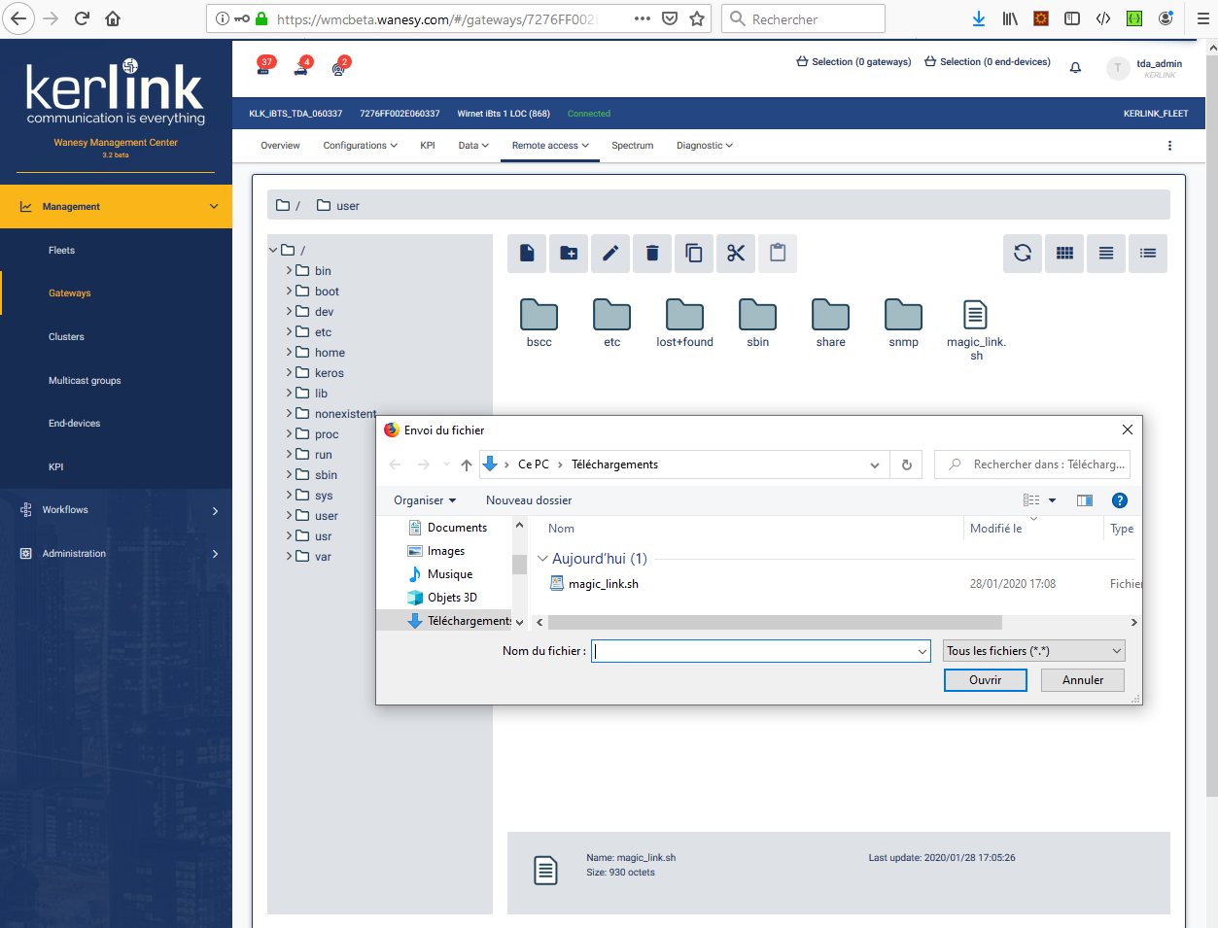Viewport: 1218px width, 928px height.
Task: Open the Spectrum tab
Action: tap(632, 146)
